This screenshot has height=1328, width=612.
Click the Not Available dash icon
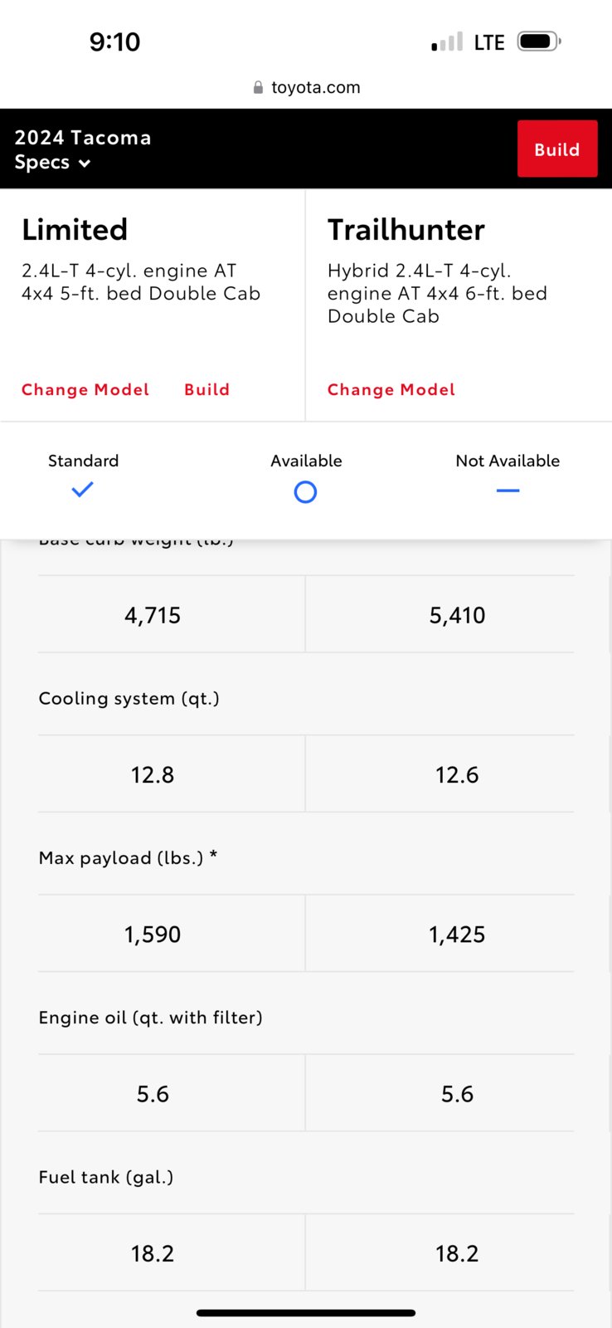(x=508, y=491)
